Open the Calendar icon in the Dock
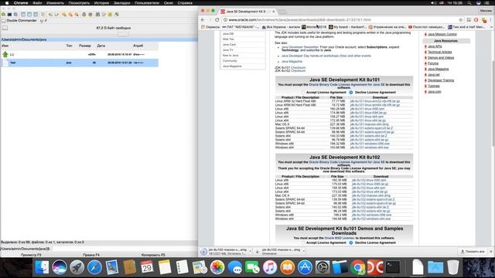Screen dimensions: 495x278 [x=147, y=267]
